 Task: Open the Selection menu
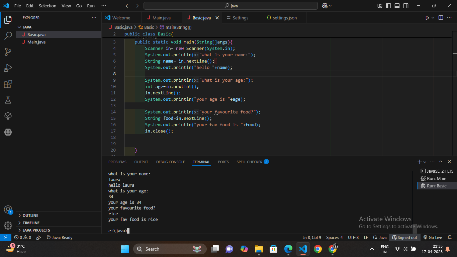tap(48, 6)
